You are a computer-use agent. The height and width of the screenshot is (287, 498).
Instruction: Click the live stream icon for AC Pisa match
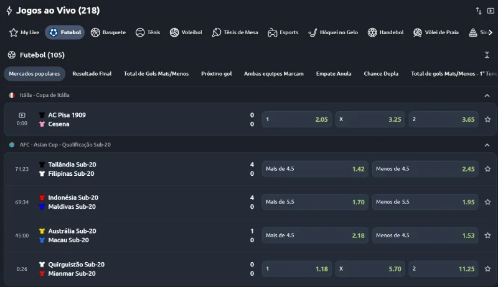pos(22,115)
